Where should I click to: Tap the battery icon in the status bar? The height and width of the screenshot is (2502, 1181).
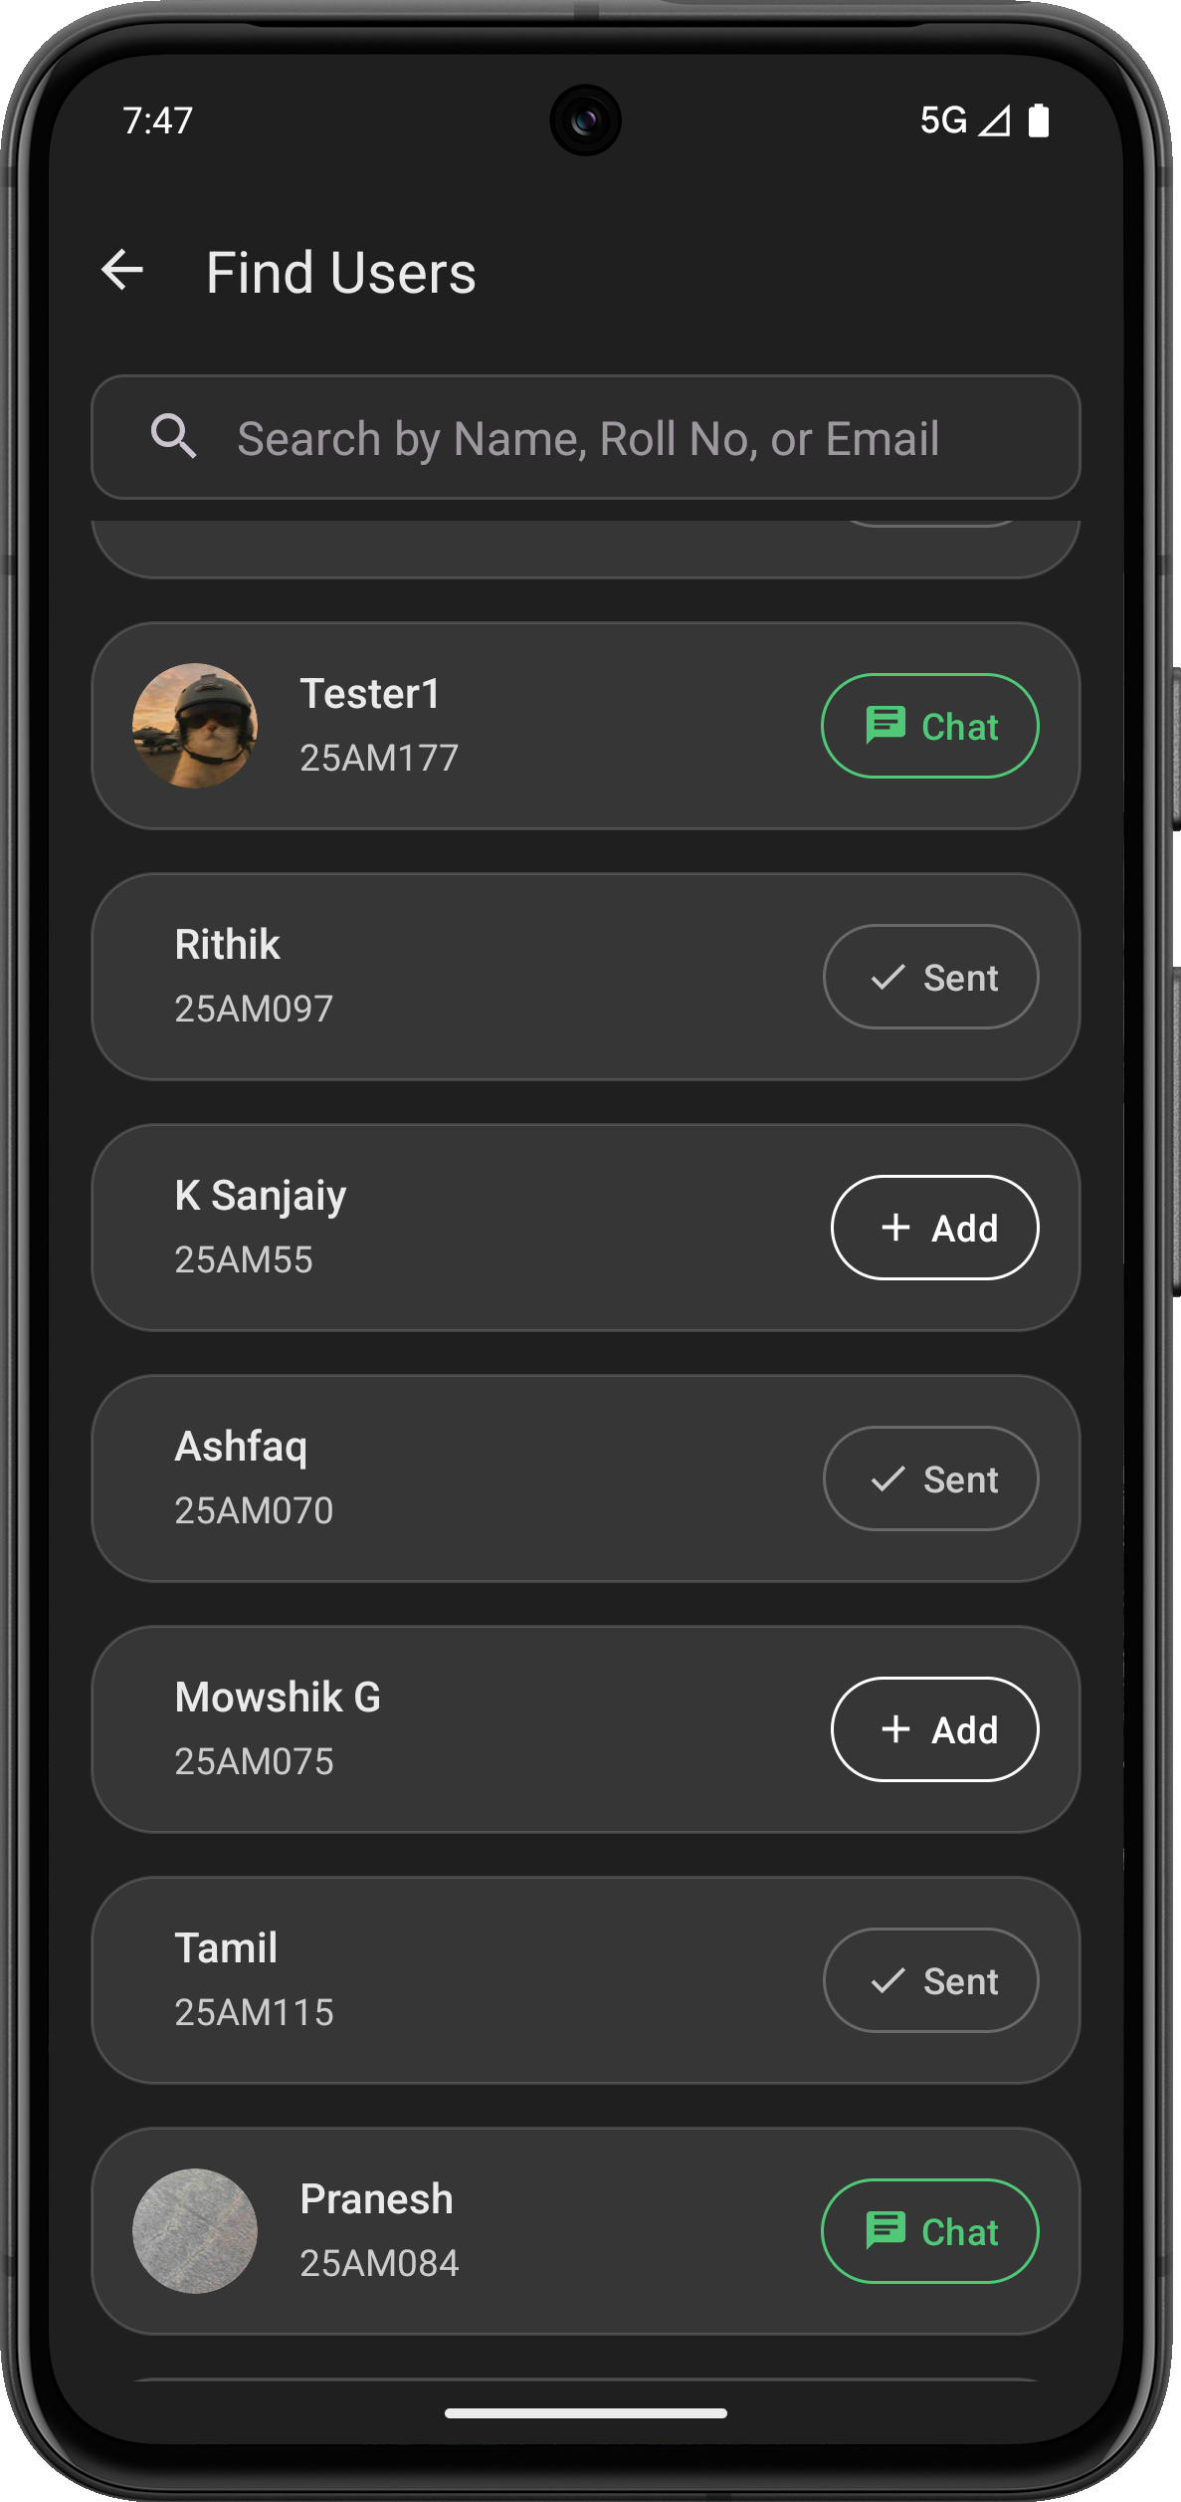coord(1039,120)
